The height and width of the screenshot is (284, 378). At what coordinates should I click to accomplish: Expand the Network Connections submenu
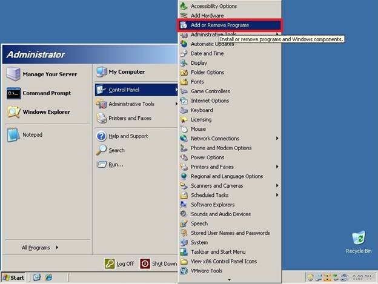pyautogui.click(x=277, y=139)
